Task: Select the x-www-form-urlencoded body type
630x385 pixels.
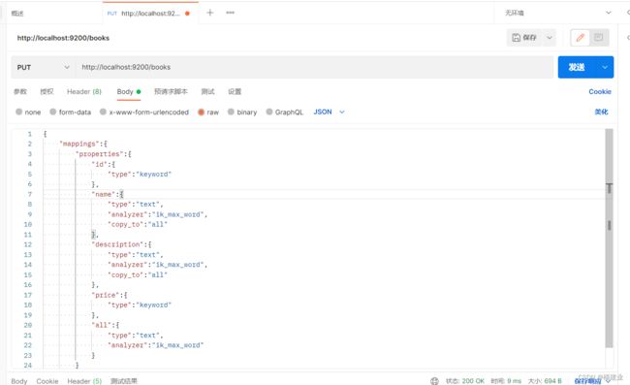Action: [x=144, y=112]
